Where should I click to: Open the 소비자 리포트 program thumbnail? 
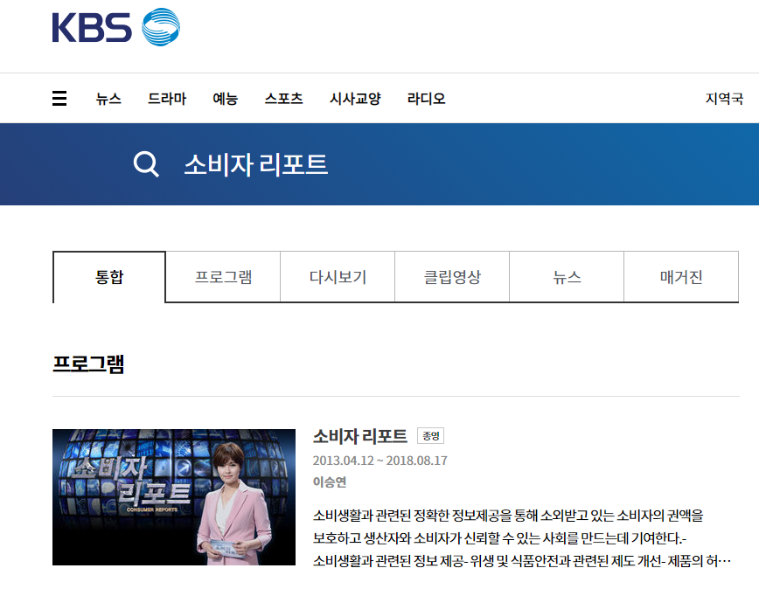coord(174,497)
